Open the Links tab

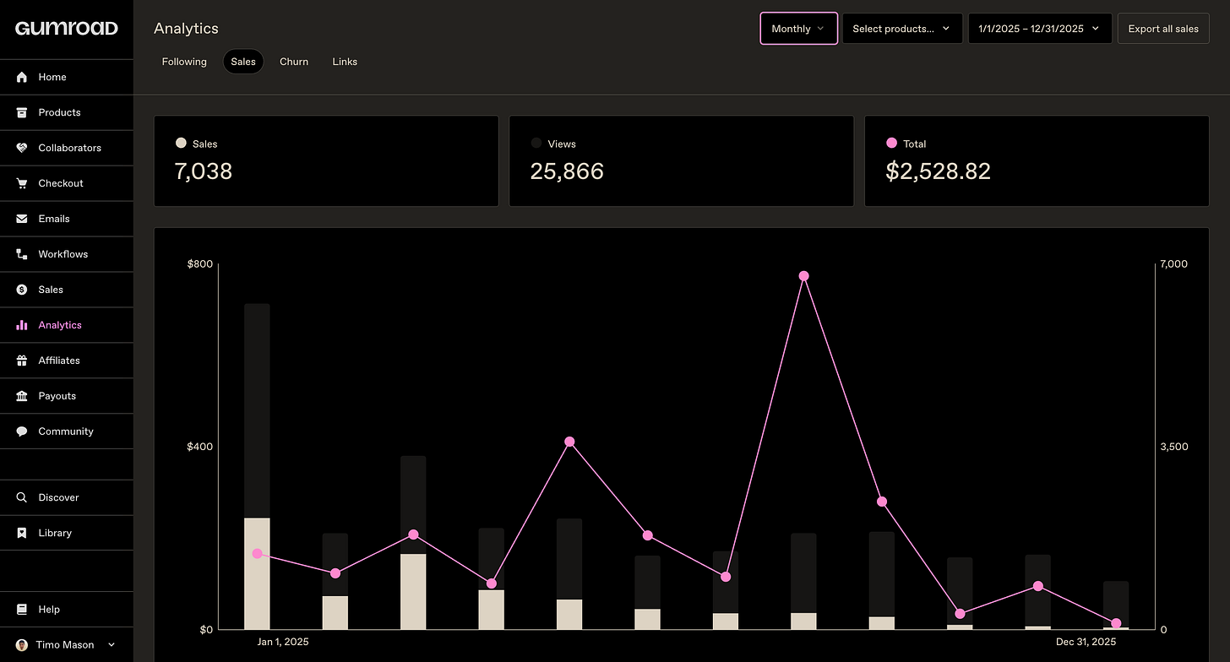pyautogui.click(x=345, y=62)
